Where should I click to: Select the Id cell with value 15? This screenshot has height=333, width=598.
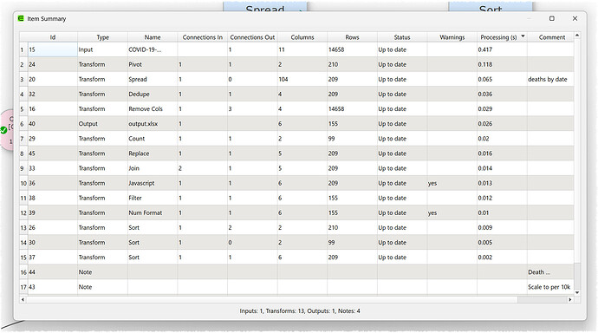click(x=53, y=49)
